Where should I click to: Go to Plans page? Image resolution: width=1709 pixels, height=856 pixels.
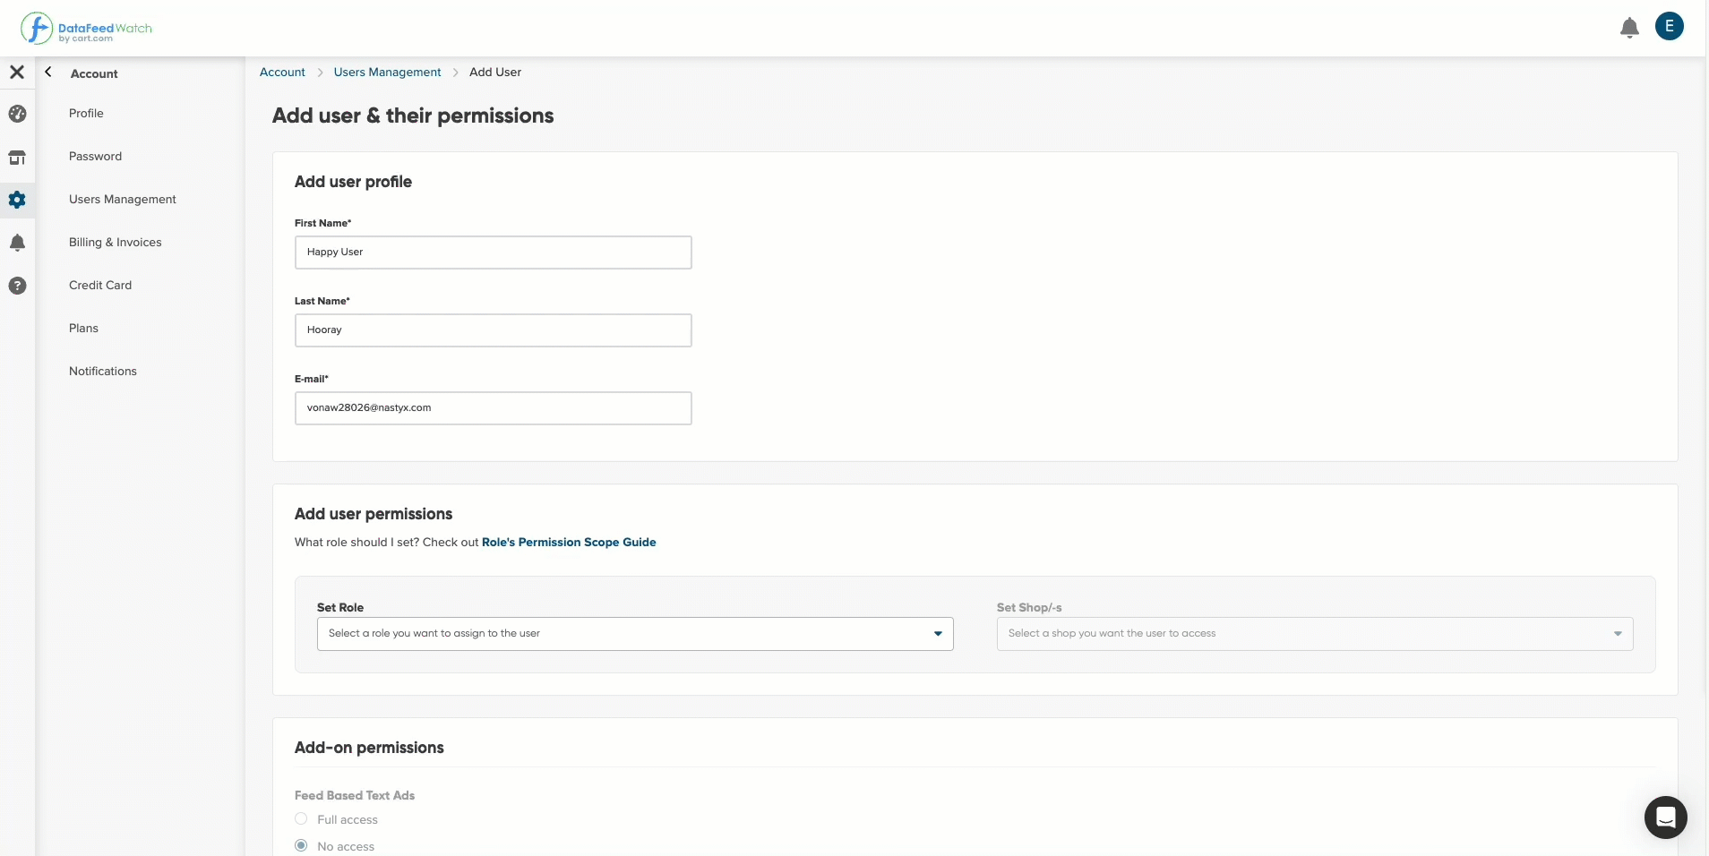pyautogui.click(x=83, y=328)
